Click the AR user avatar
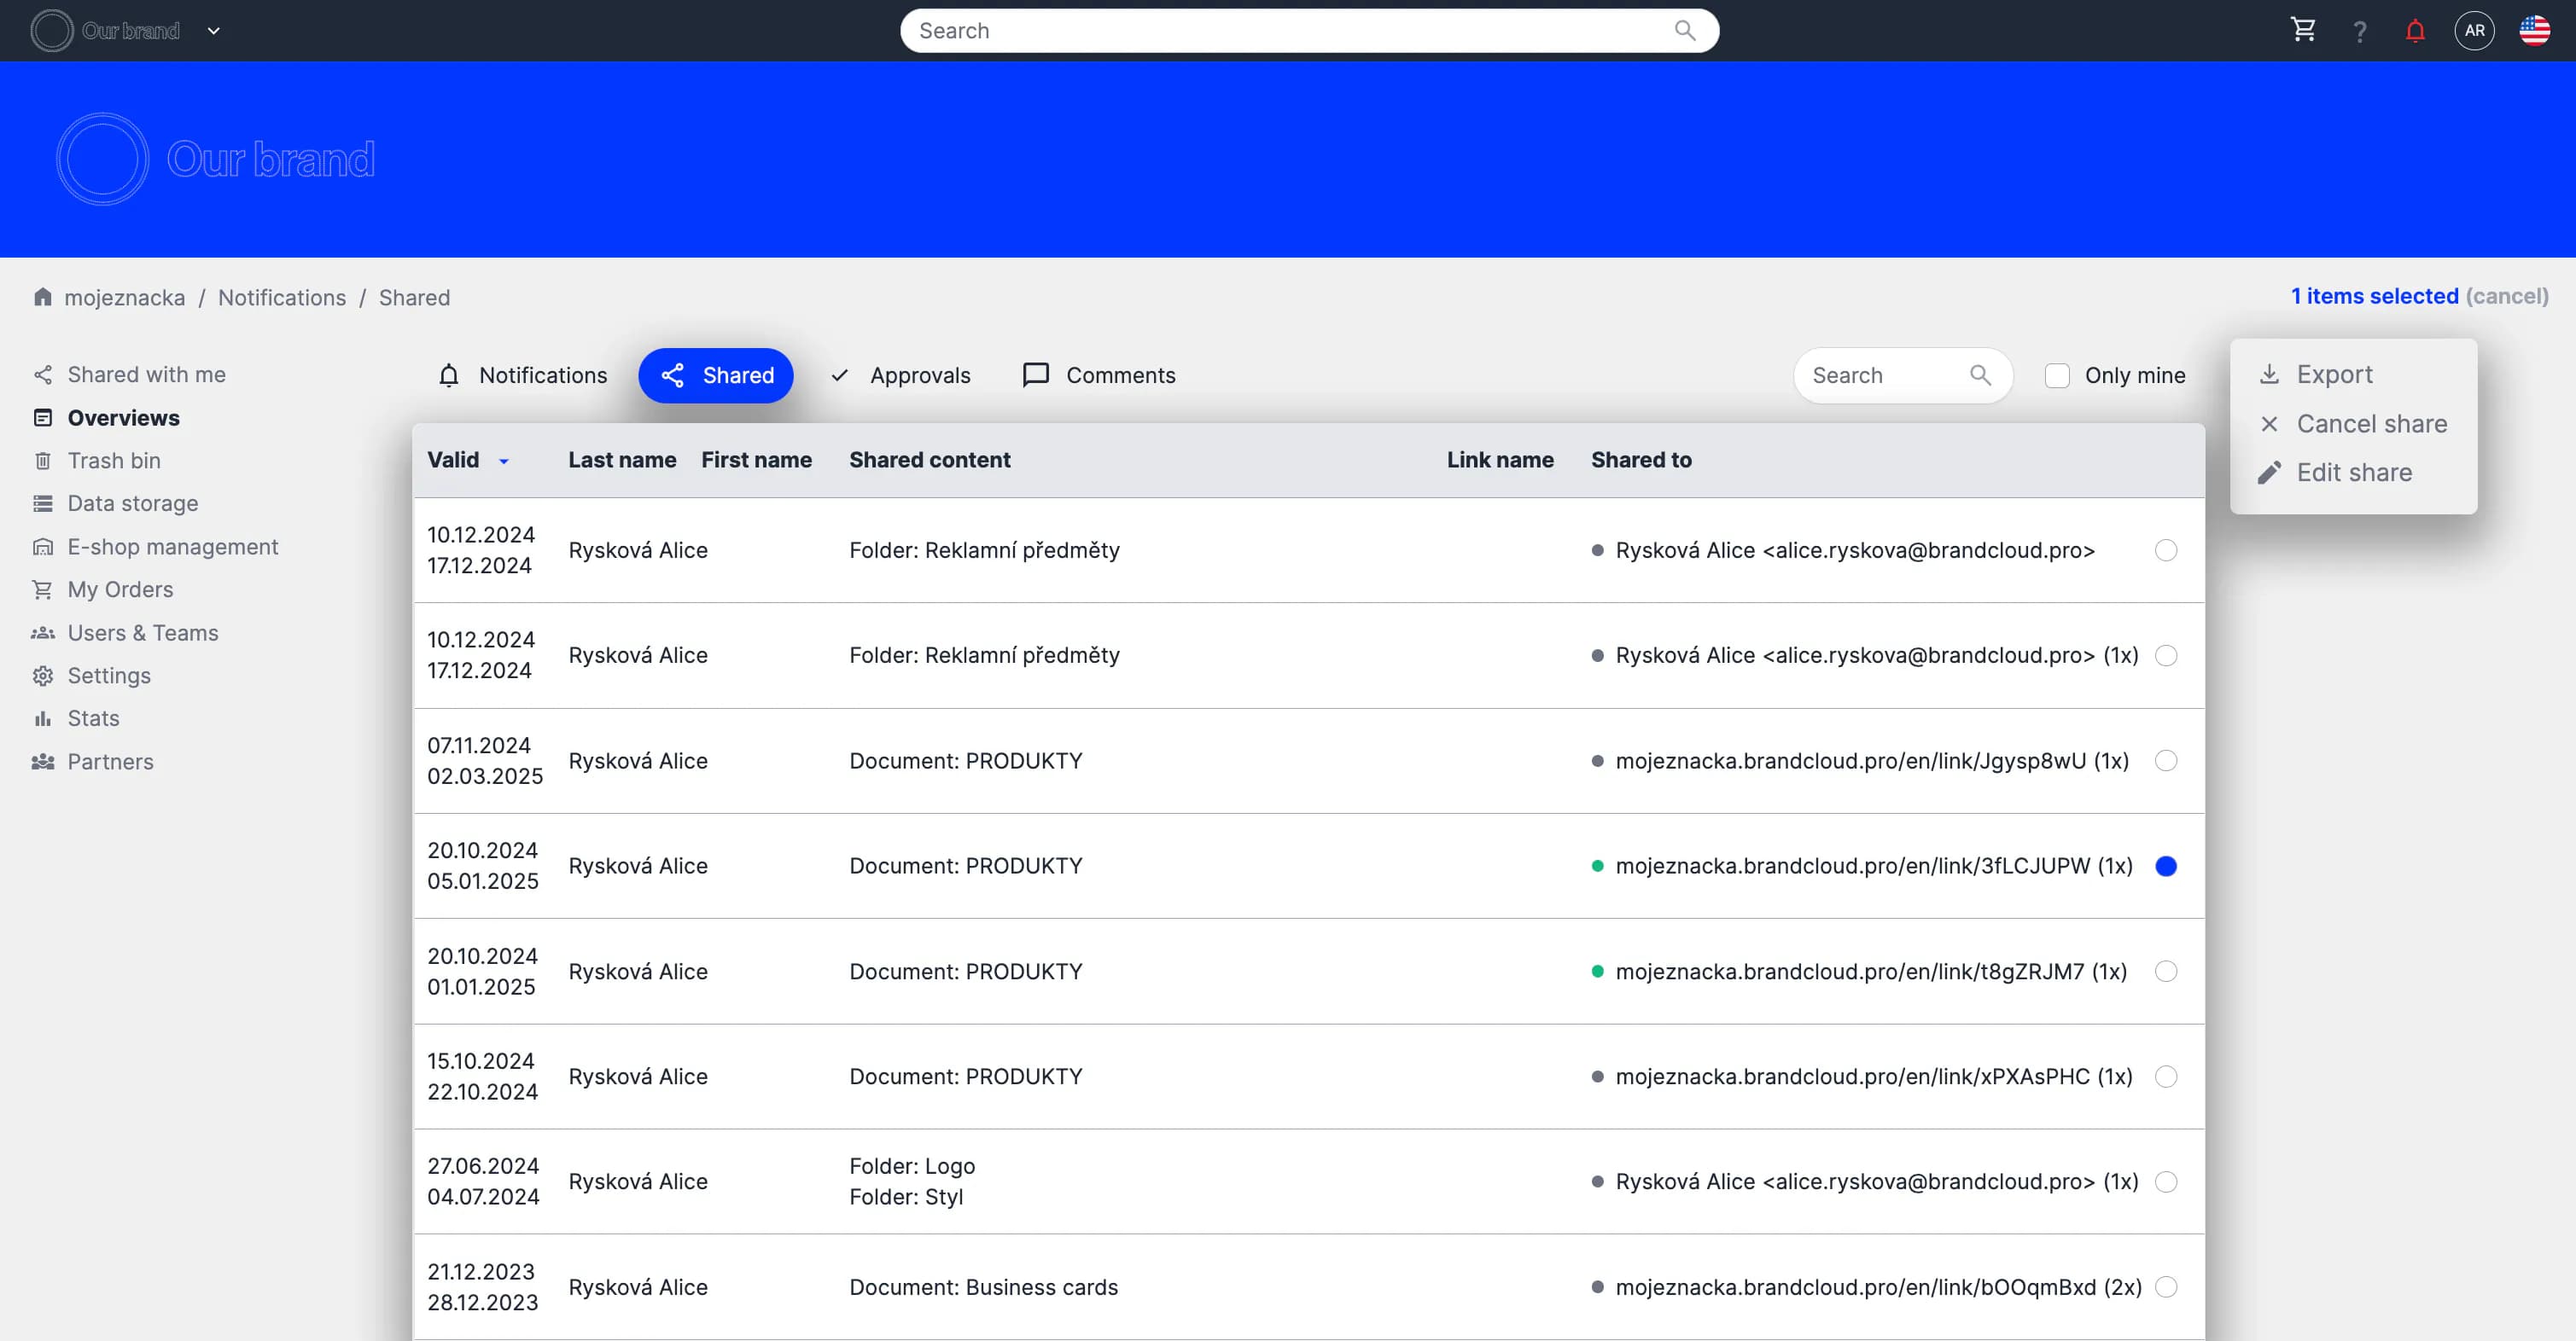This screenshot has height=1341, width=2576. coord(2474,31)
